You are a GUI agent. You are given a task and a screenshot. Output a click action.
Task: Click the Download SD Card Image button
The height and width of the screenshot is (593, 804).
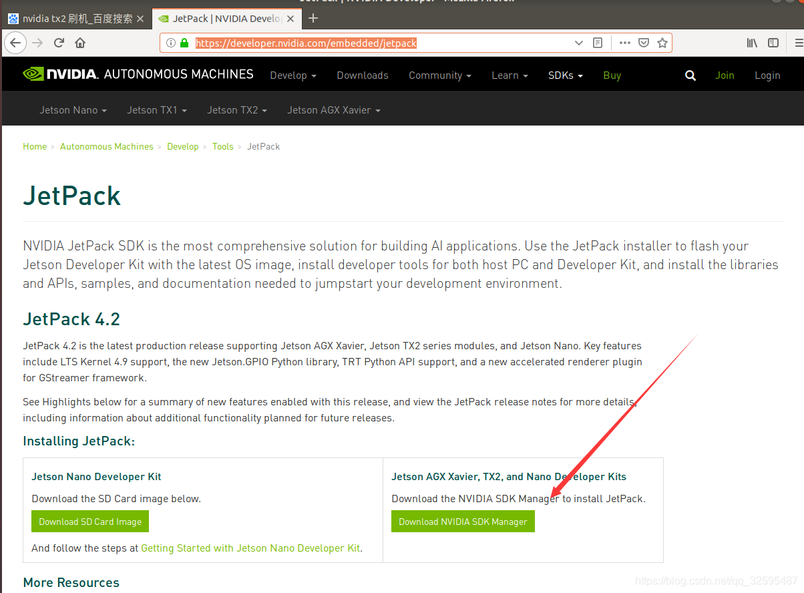(x=90, y=522)
